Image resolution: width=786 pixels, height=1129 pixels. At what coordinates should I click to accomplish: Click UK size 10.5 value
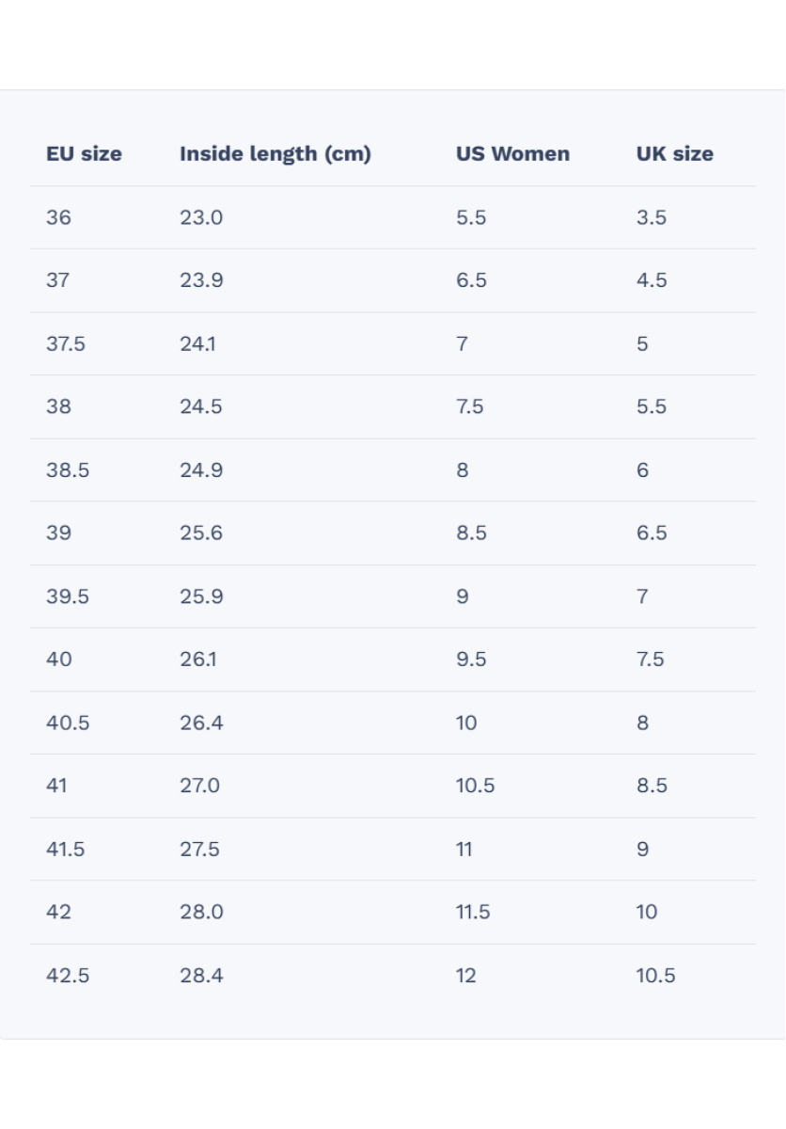point(655,975)
